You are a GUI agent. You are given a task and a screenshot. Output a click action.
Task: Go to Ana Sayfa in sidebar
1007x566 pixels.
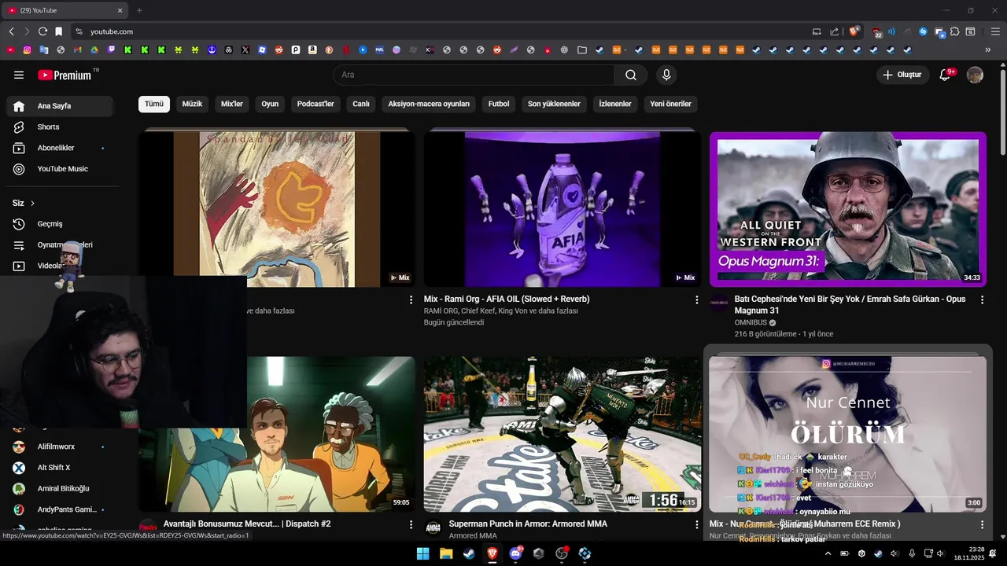61,106
